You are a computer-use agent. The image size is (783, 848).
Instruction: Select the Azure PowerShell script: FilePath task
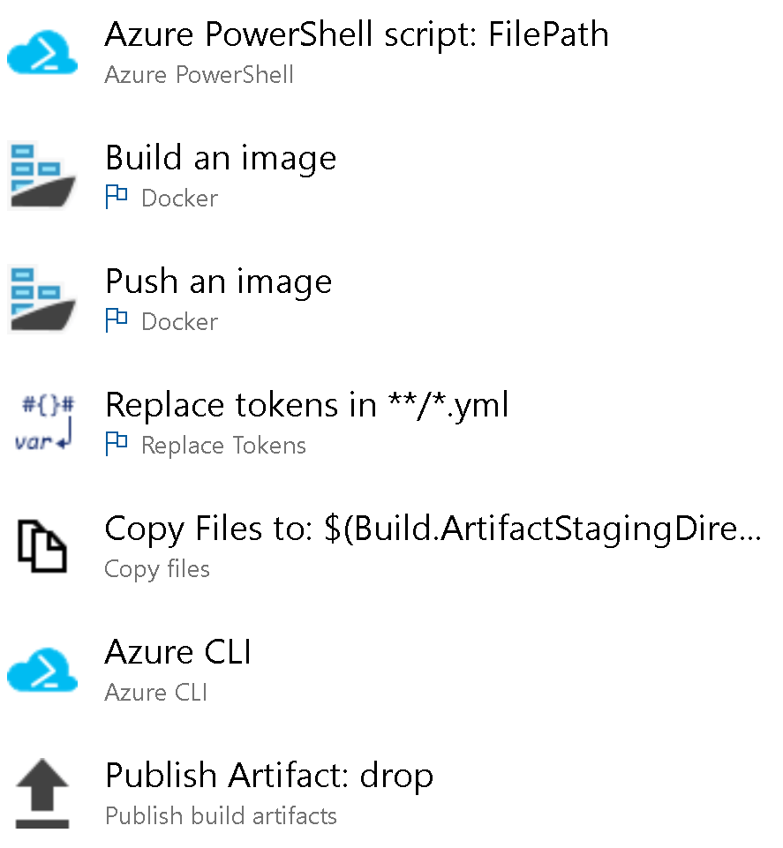(357, 35)
